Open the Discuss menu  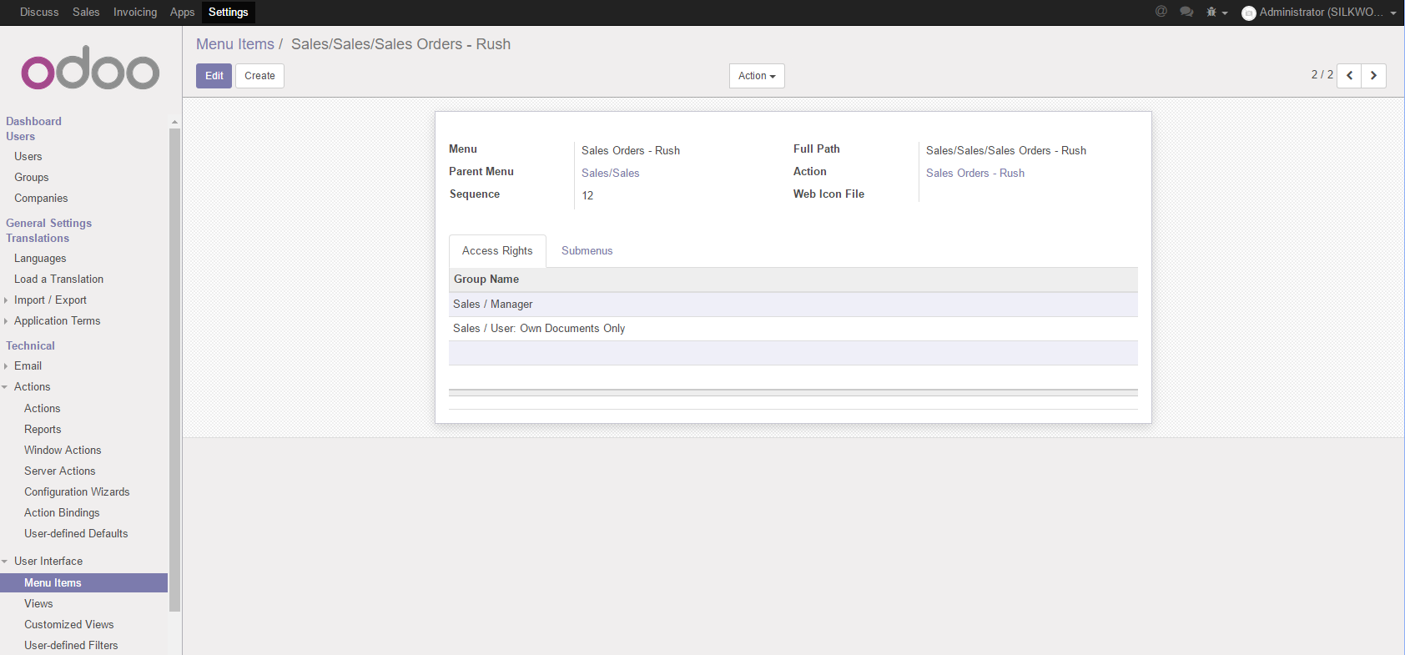[39, 13]
